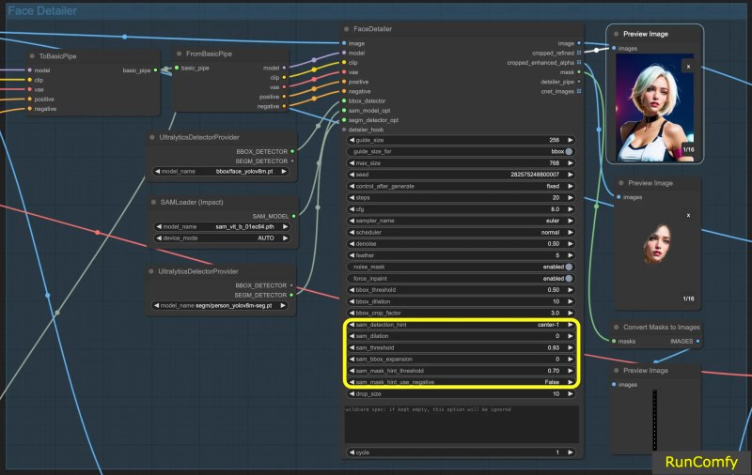Open sam_mask_hint_use_negative False selector
Screen dimensions: 752x475
[x=461, y=382]
